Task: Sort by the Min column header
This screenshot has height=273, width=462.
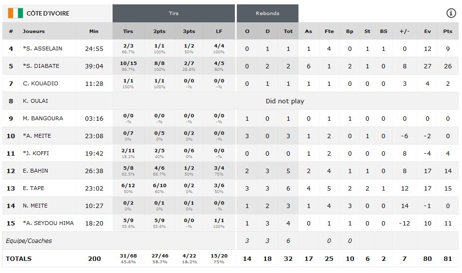Action: (x=94, y=32)
